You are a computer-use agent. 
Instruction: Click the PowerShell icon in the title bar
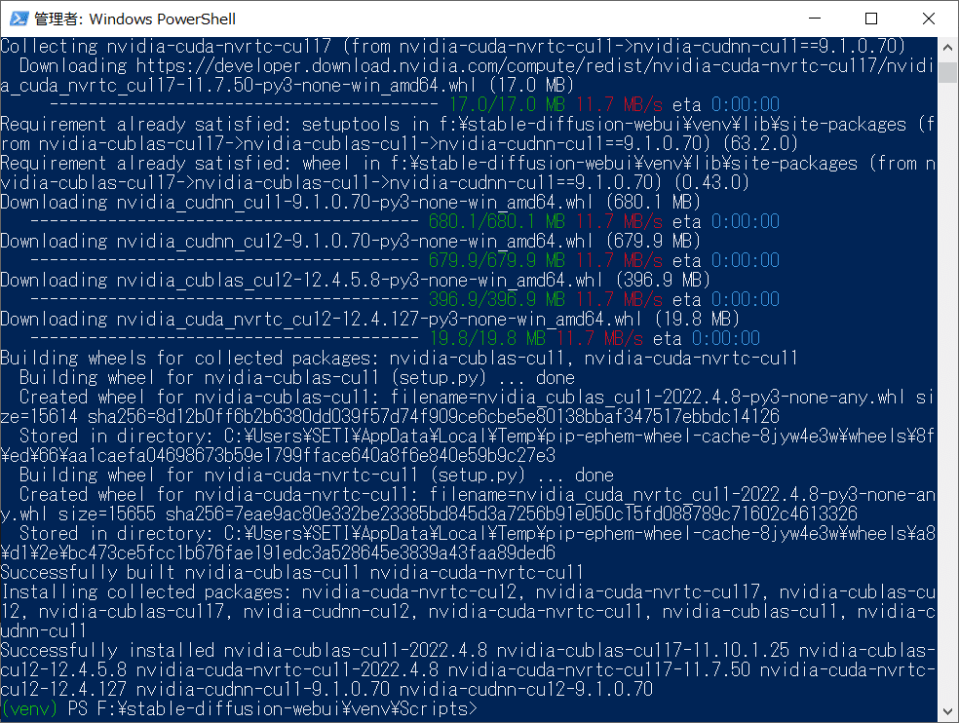click(x=19, y=19)
